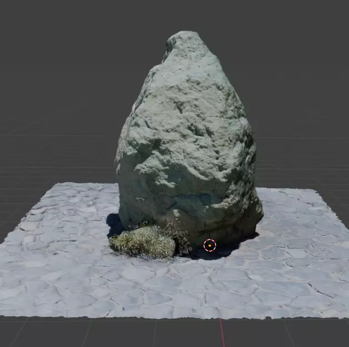This screenshot has height=347, width=349.
Task: Click the dark shadow left of rock base
Action: [114, 225]
